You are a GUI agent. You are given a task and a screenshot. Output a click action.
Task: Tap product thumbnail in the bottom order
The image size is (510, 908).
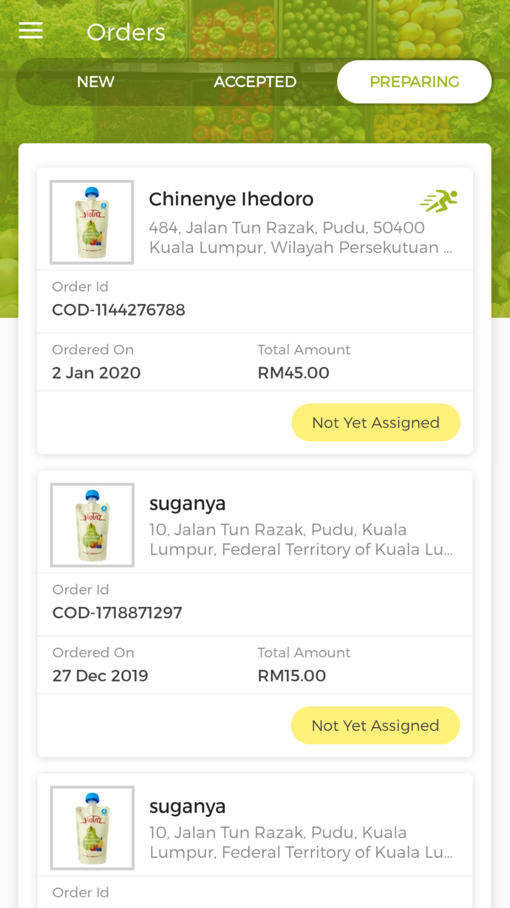pyautogui.click(x=92, y=828)
